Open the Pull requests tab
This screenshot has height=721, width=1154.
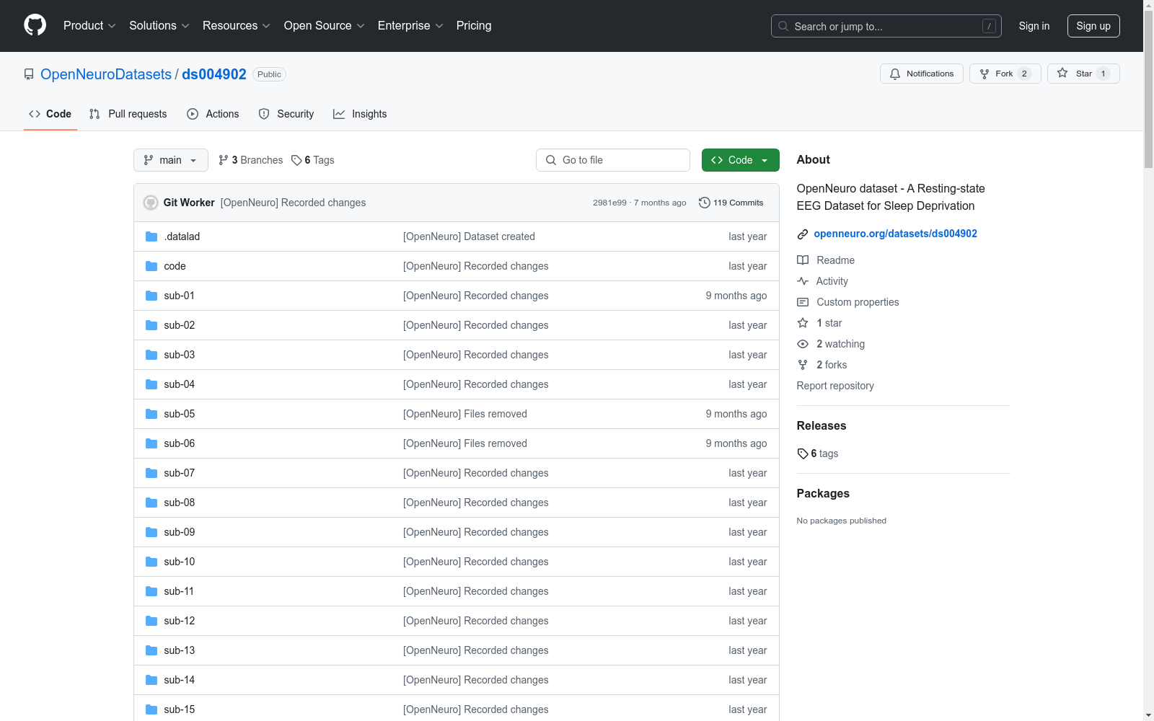pyautogui.click(x=128, y=114)
